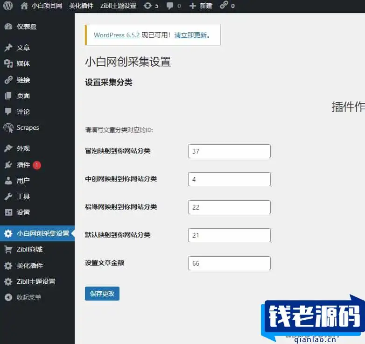Click the 保存更改 button
The width and height of the screenshot is (365, 344).
[x=102, y=294]
